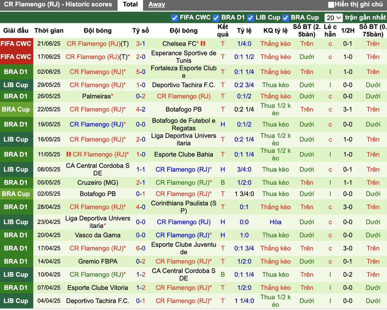Uncheck the FIFA CWC filter checkbox
This screenshot has width=387, height=310.
click(x=174, y=18)
